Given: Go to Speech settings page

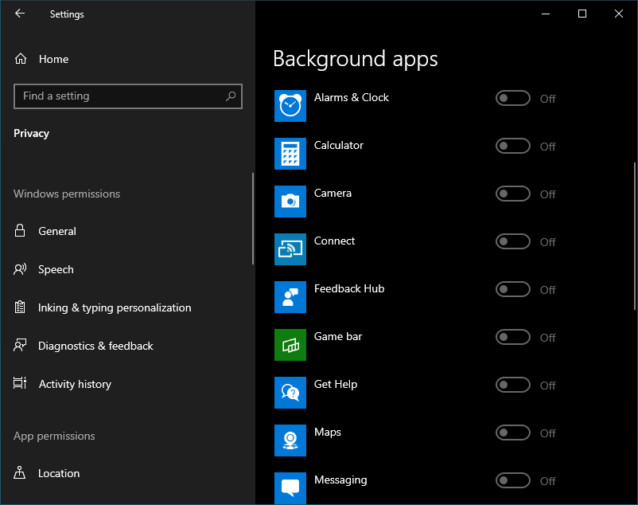Looking at the screenshot, I should tap(56, 269).
